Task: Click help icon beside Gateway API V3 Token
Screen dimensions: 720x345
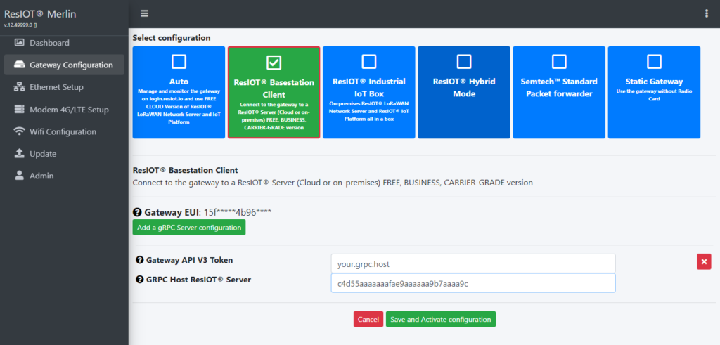Action: pyautogui.click(x=139, y=260)
